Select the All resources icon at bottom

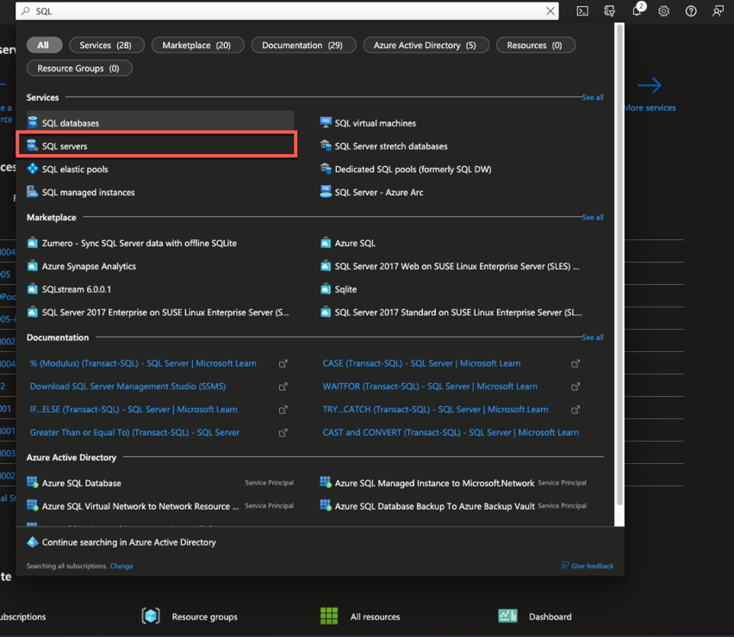click(x=328, y=616)
